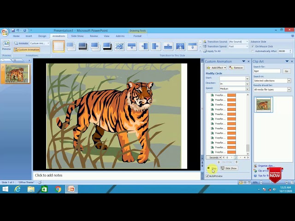This screenshot has width=295, height=221.
Task: Open Google Chrome from the taskbar
Action: [58, 189]
